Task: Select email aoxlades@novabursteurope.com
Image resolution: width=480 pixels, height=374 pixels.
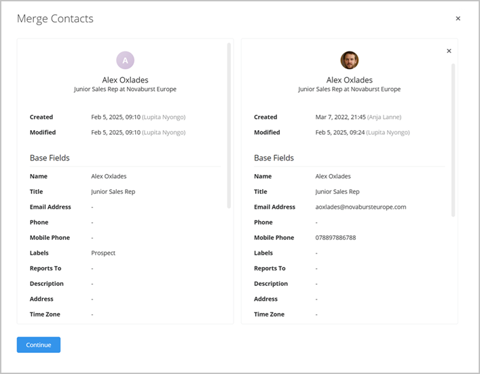Action: click(x=361, y=207)
